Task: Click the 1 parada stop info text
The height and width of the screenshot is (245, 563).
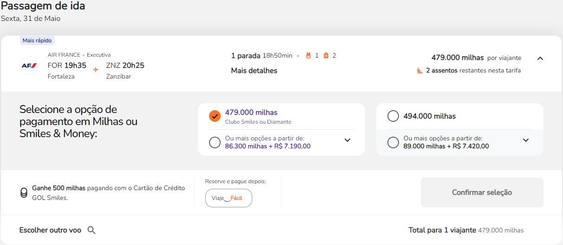Action: click(x=246, y=56)
